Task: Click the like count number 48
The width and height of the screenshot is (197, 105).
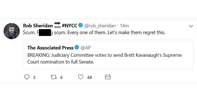Action: [90, 77]
